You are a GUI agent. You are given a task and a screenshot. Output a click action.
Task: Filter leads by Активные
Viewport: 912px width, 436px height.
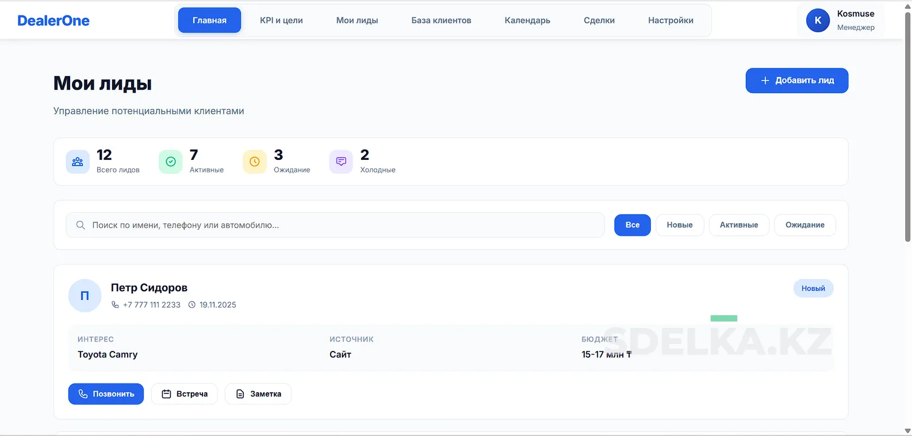pos(738,225)
